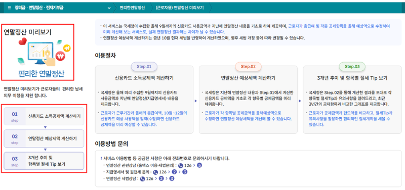Click the circled 3 icon in 연말정산 세법상담 row
Viewport: 405px width, 190px height.
(172, 178)
